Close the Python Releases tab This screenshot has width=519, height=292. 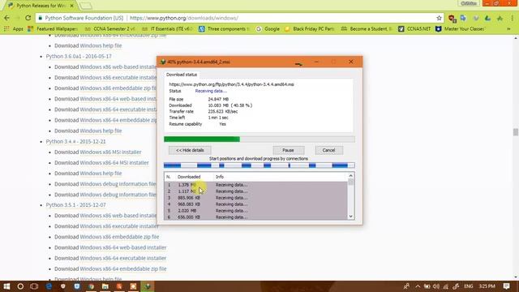click(x=72, y=6)
